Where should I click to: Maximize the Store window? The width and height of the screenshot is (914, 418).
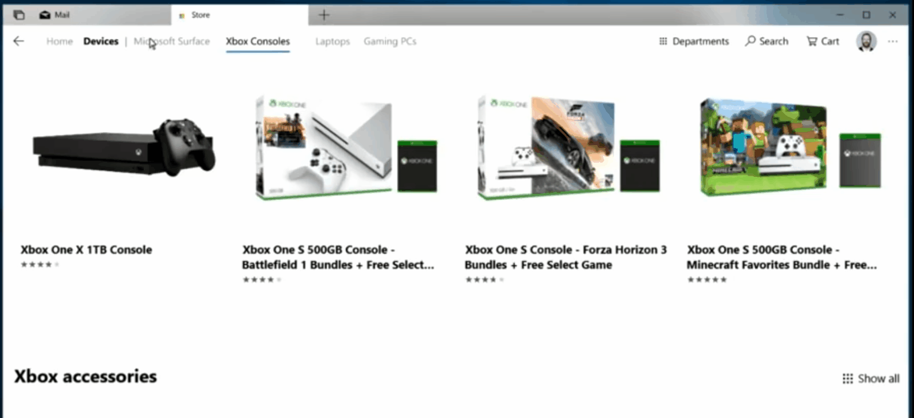(x=866, y=15)
